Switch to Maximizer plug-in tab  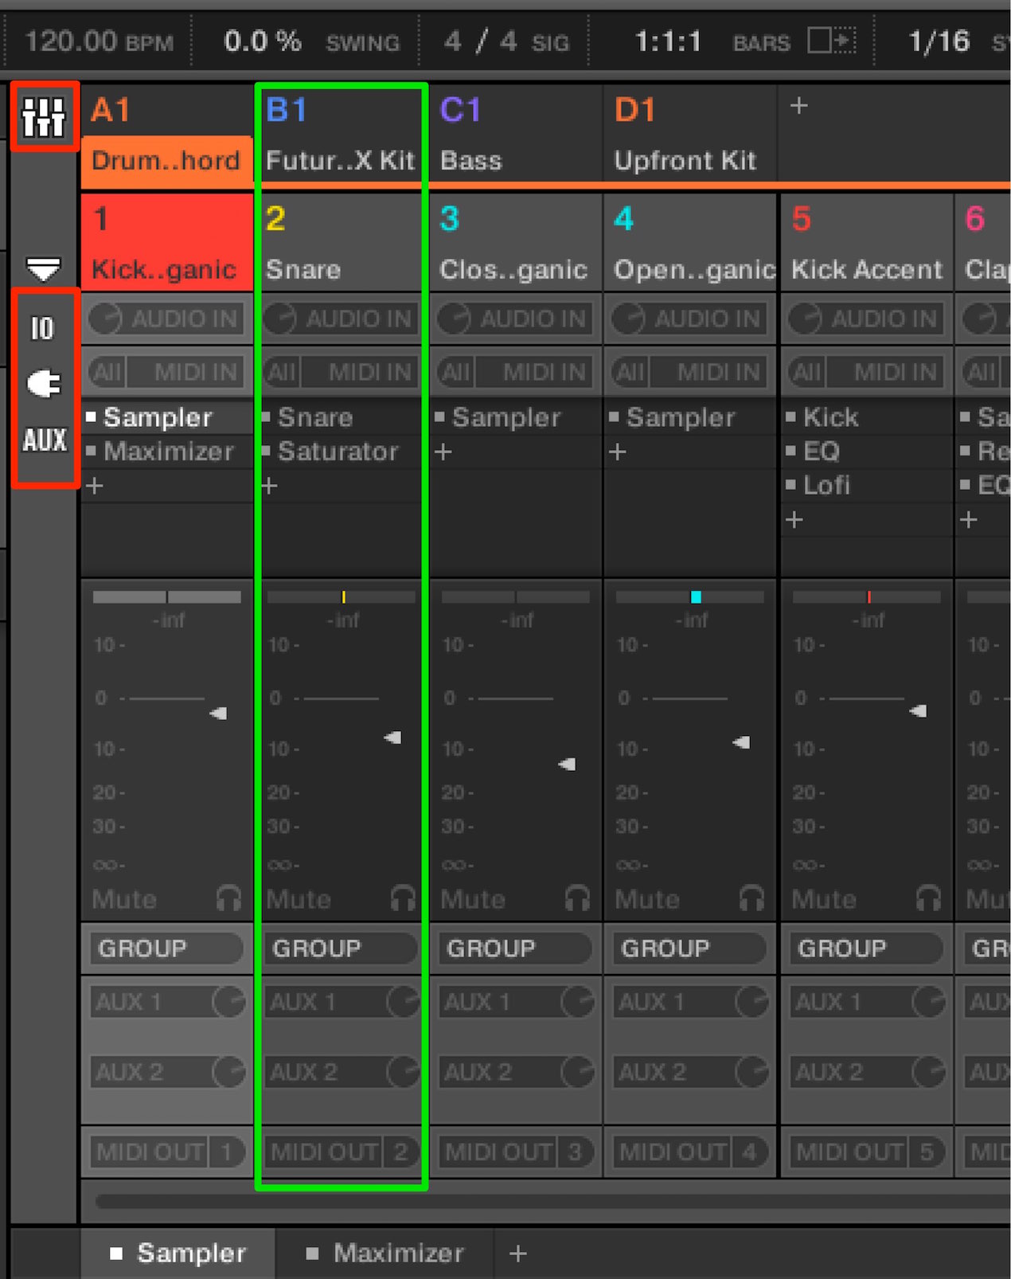384,1254
